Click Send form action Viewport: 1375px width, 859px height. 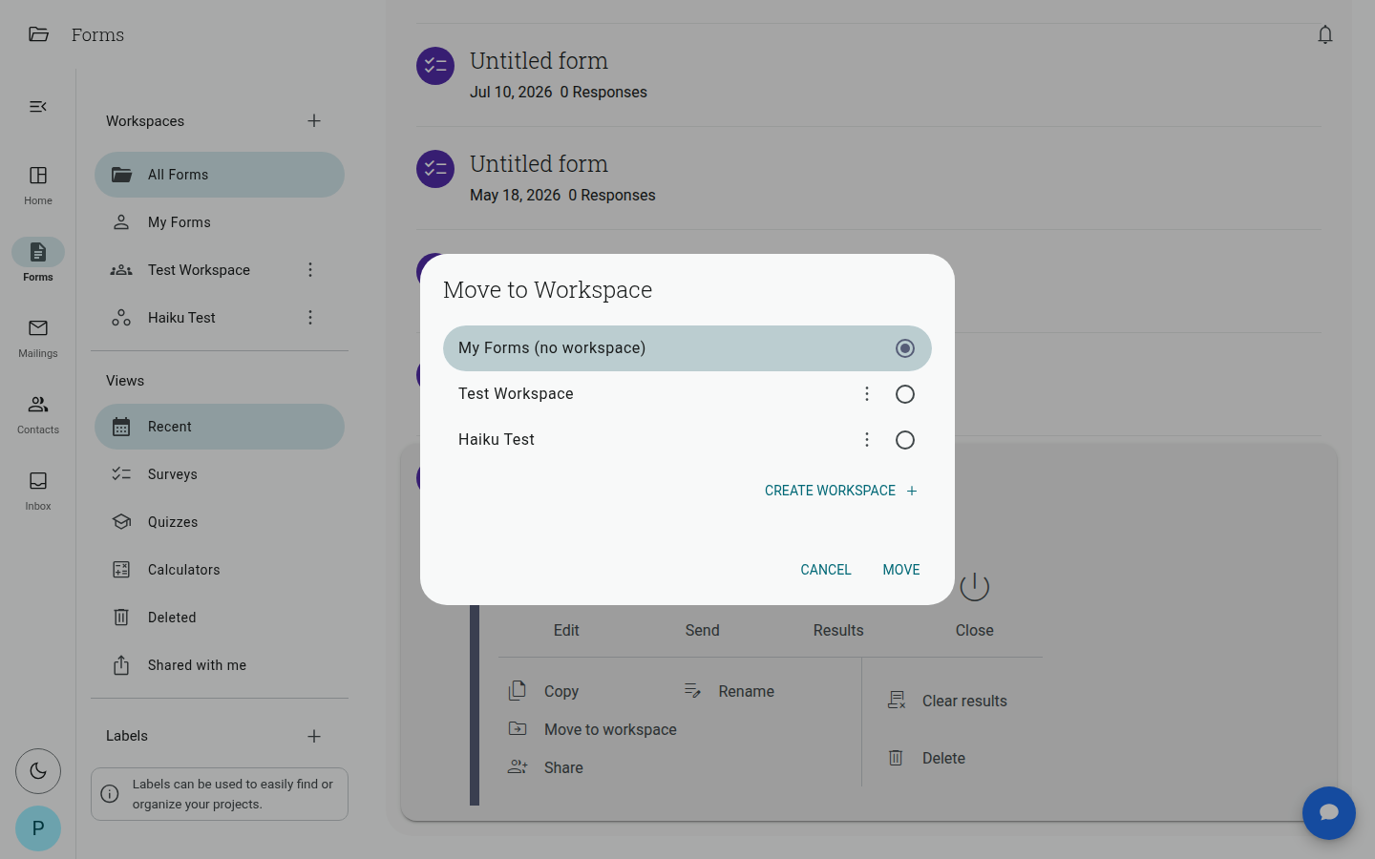(703, 630)
